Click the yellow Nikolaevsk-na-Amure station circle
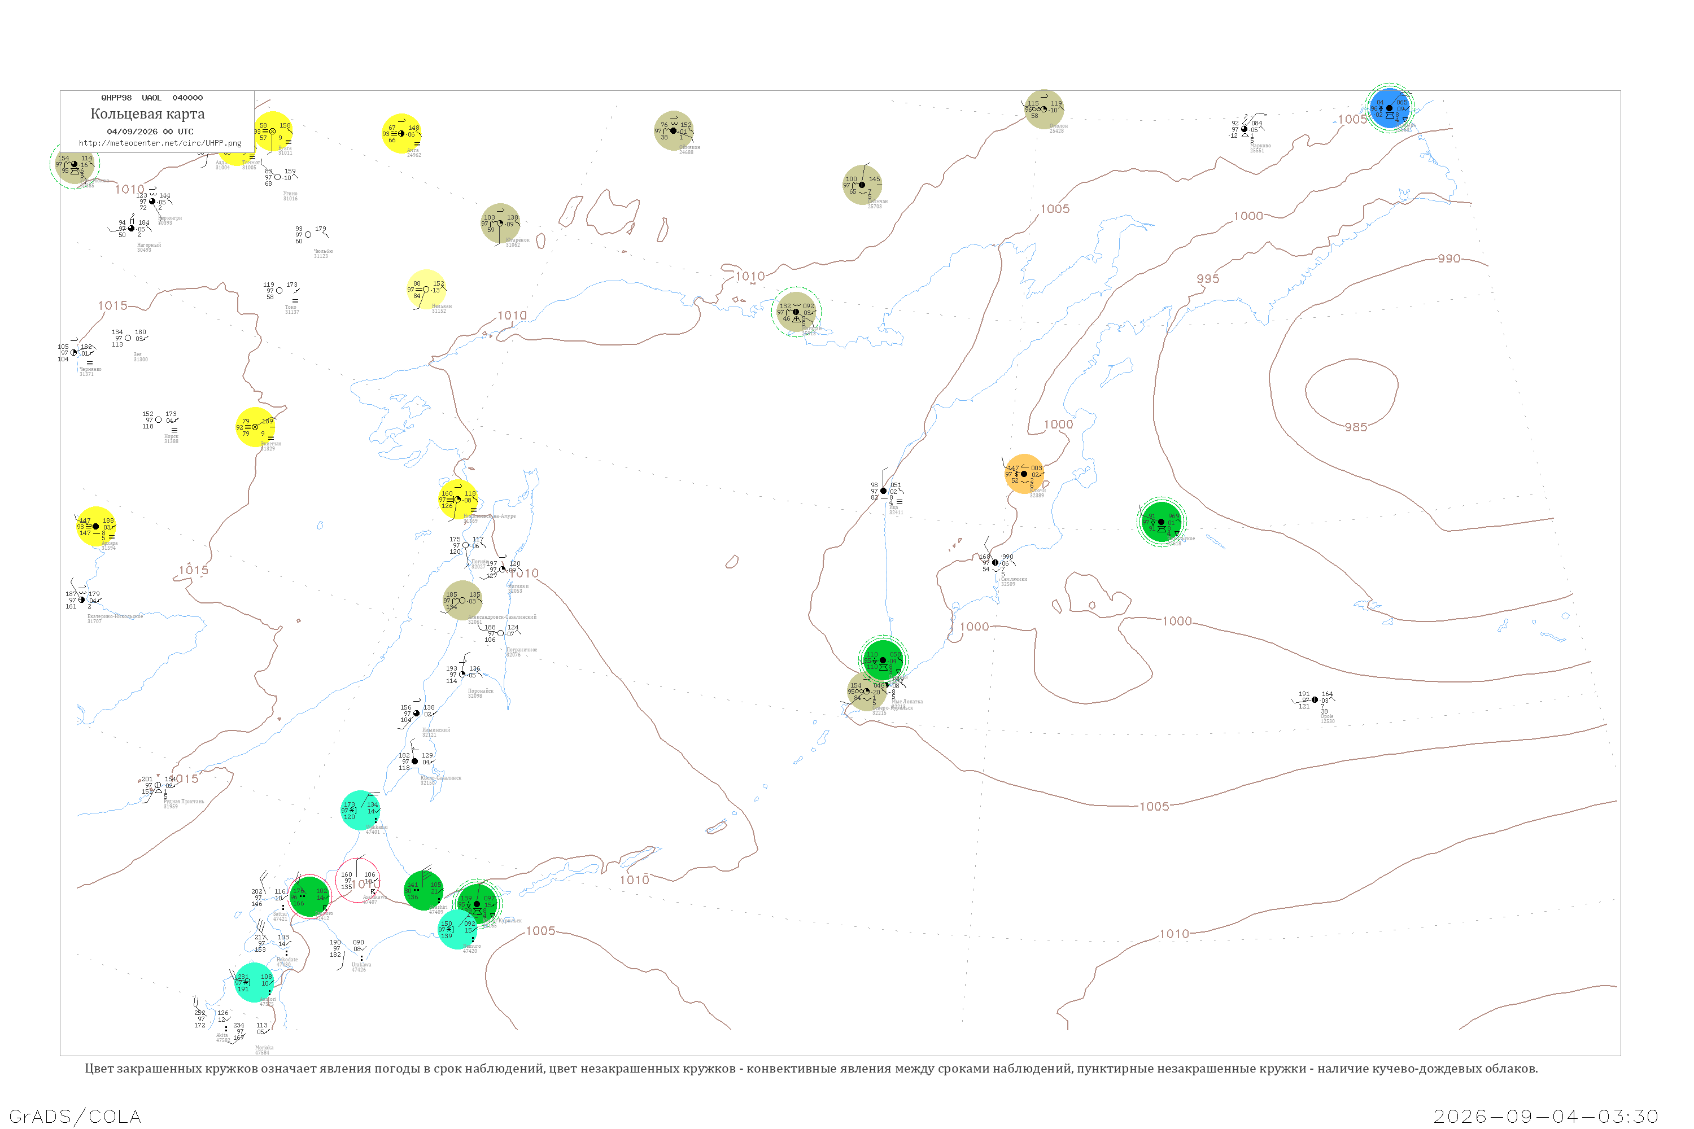1694x1129 pixels. (x=458, y=499)
